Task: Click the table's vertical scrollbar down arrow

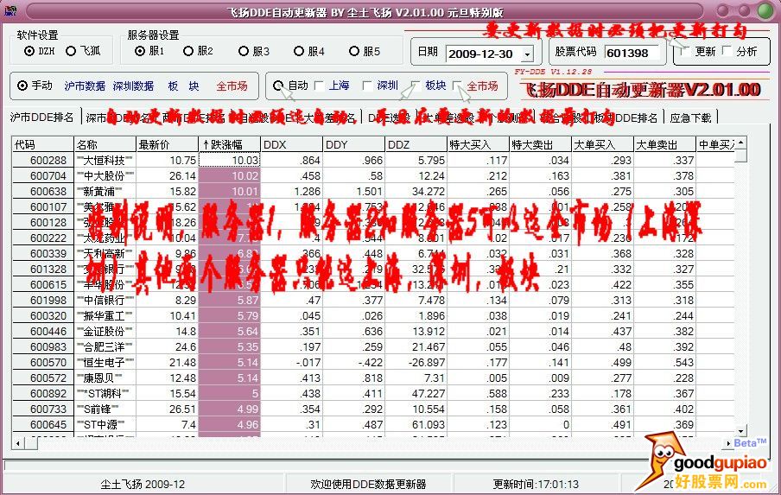Action: point(741,431)
